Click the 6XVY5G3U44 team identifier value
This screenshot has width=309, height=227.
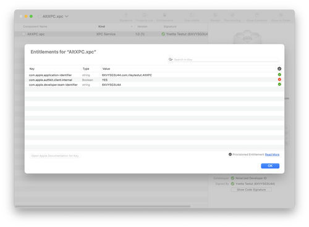pos(111,85)
